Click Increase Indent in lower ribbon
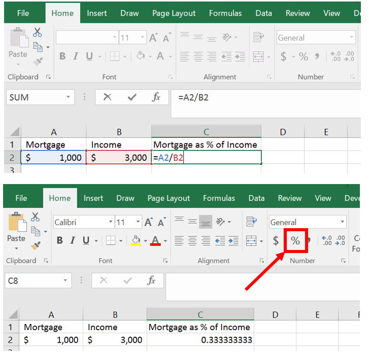This screenshot has height=359, width=369. point(233,241)
